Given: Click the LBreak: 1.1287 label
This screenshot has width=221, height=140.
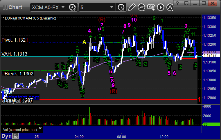Looking at the screenshot, I should 17,100.
